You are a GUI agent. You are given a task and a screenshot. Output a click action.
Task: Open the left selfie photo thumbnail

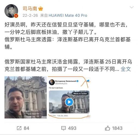point(26,97)
